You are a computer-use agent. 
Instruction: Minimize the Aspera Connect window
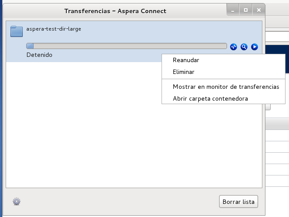click(233, 10)
